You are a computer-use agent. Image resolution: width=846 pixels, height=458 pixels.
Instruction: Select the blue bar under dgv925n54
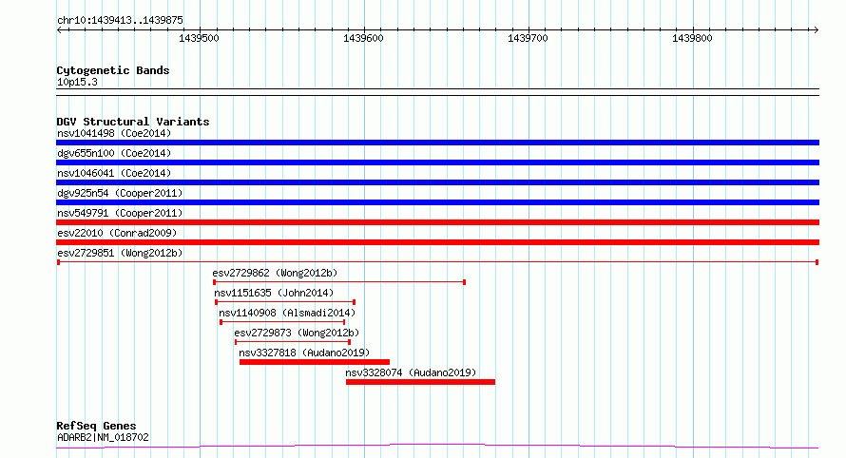pyautogui.click(x=437, y=202)
